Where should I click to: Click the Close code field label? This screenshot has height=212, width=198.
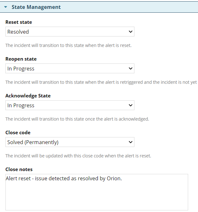pyautogui.click(x=18, y=133)
